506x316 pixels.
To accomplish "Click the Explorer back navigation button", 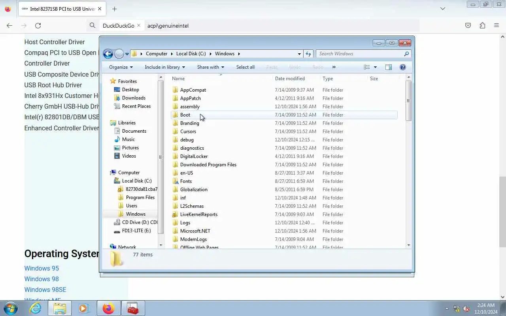I will (108, 54).
